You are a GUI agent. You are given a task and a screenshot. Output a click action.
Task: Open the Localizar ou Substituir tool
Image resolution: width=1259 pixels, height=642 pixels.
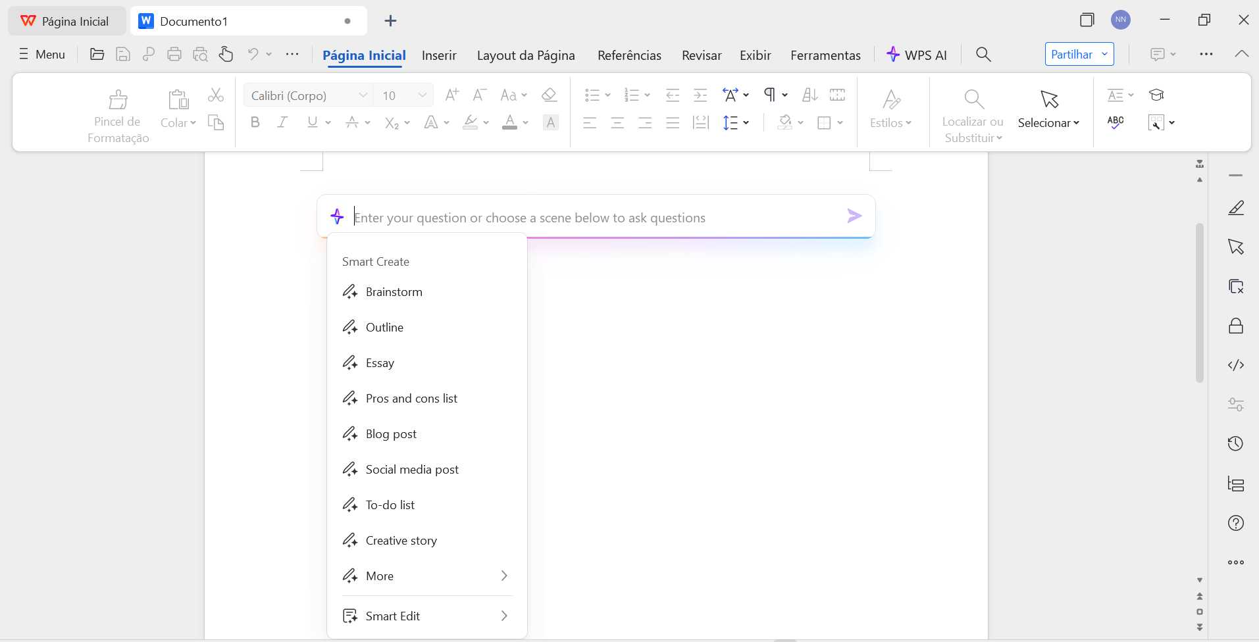[973, 112]
